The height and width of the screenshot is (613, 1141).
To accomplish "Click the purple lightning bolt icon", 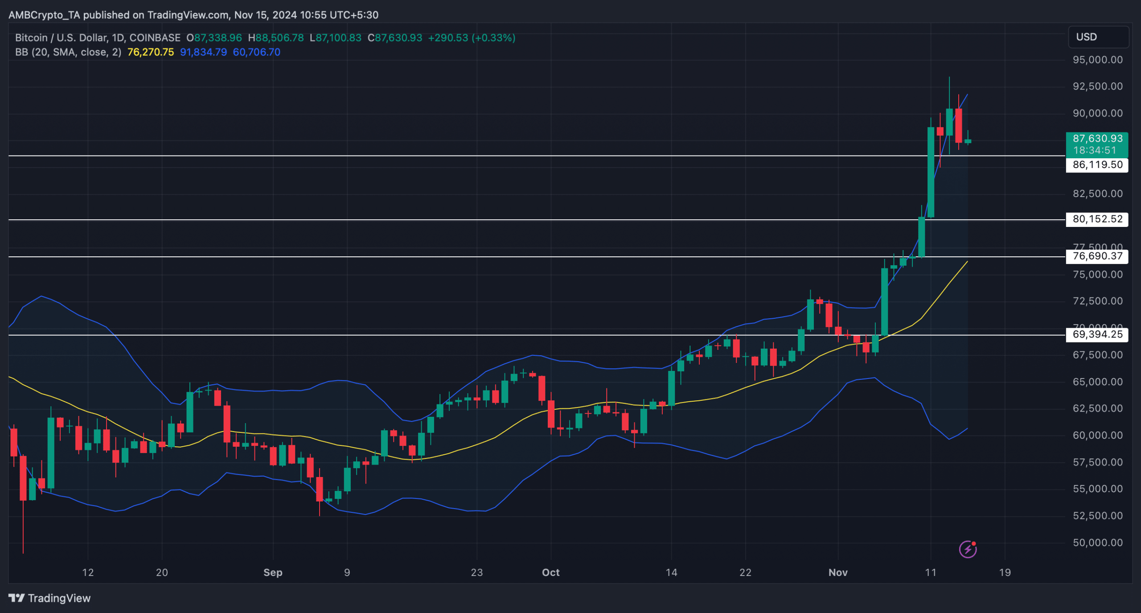I will [968, 549].
